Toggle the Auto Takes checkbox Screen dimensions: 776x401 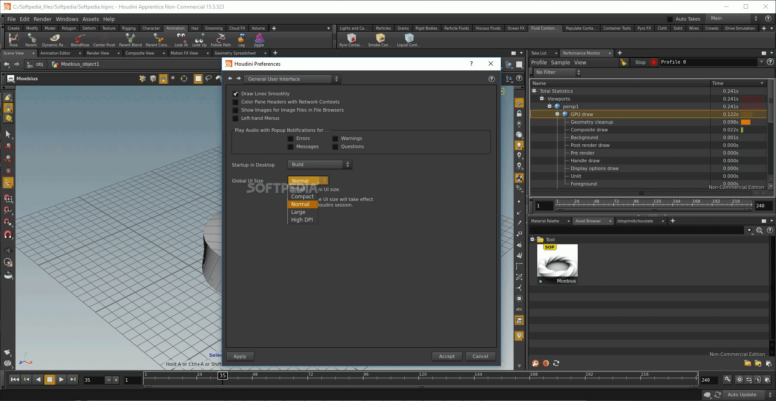[x=670, y=19]
